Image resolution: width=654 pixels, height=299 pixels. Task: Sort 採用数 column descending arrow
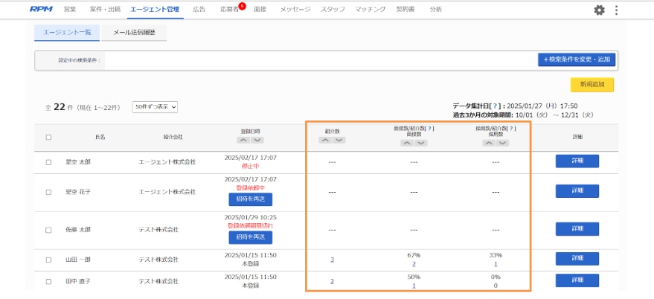(x=503, y=143)
